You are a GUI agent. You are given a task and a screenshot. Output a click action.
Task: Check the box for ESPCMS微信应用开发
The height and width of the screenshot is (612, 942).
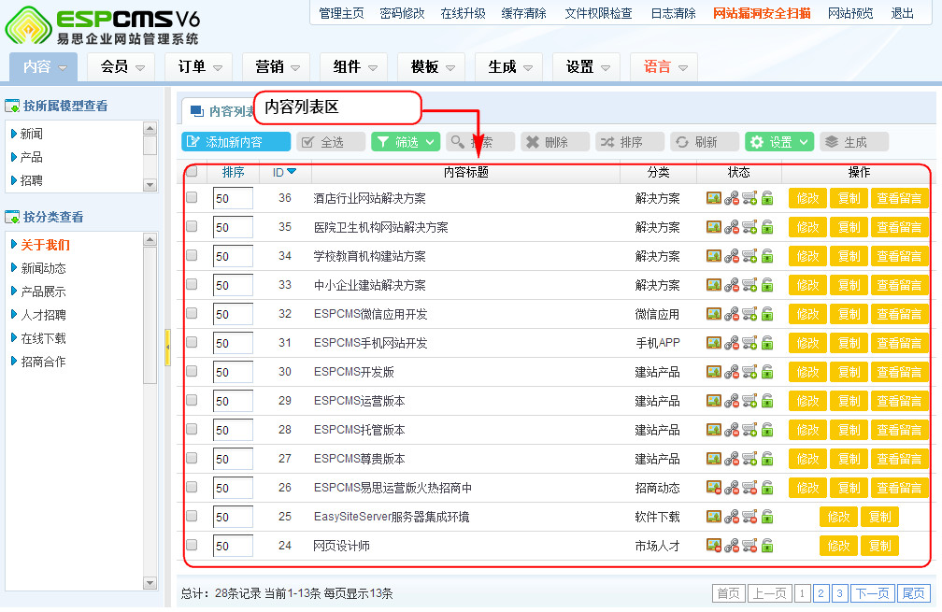(x=192, y=313)
